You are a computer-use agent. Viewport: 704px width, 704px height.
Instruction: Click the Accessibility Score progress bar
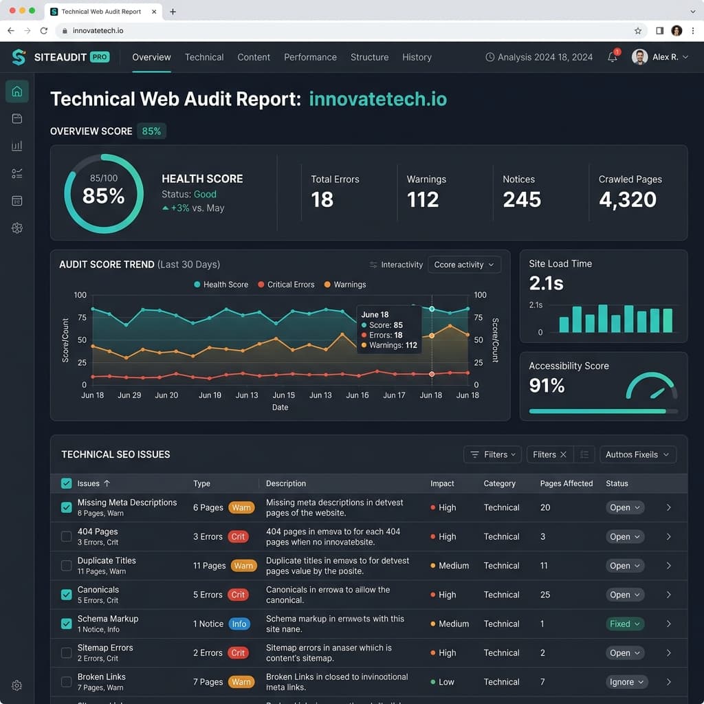click(x=603, y=411)
